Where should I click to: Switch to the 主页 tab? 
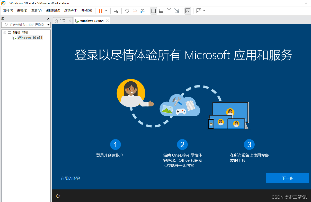pos(63,21)
